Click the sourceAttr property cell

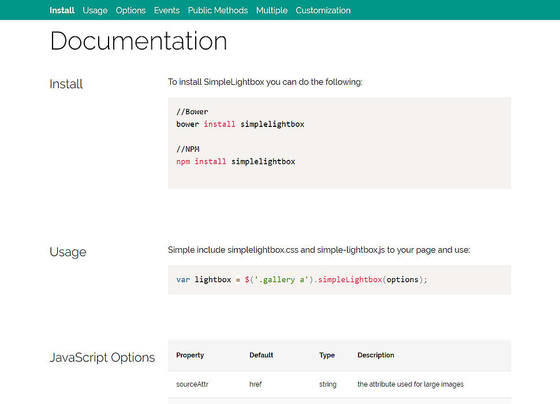(192, 384)
